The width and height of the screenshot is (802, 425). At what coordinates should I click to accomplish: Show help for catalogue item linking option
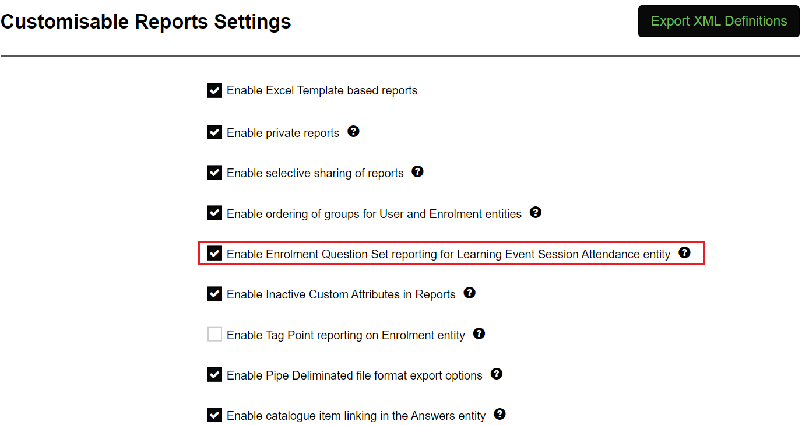click(x=500, y=414)
